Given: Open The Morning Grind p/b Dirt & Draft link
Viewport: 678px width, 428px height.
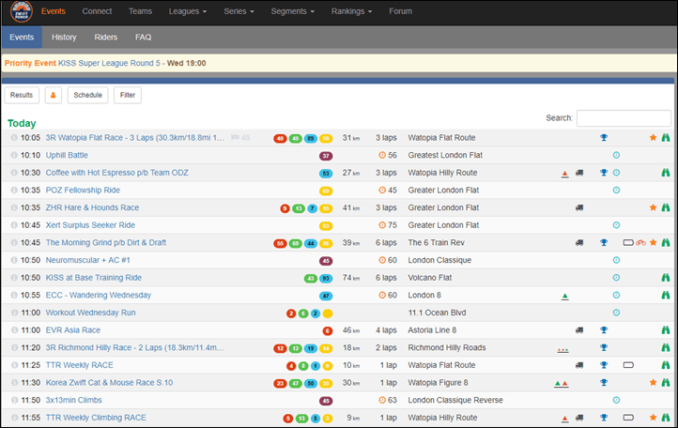Looking at the screenshot, I should 106,242.
